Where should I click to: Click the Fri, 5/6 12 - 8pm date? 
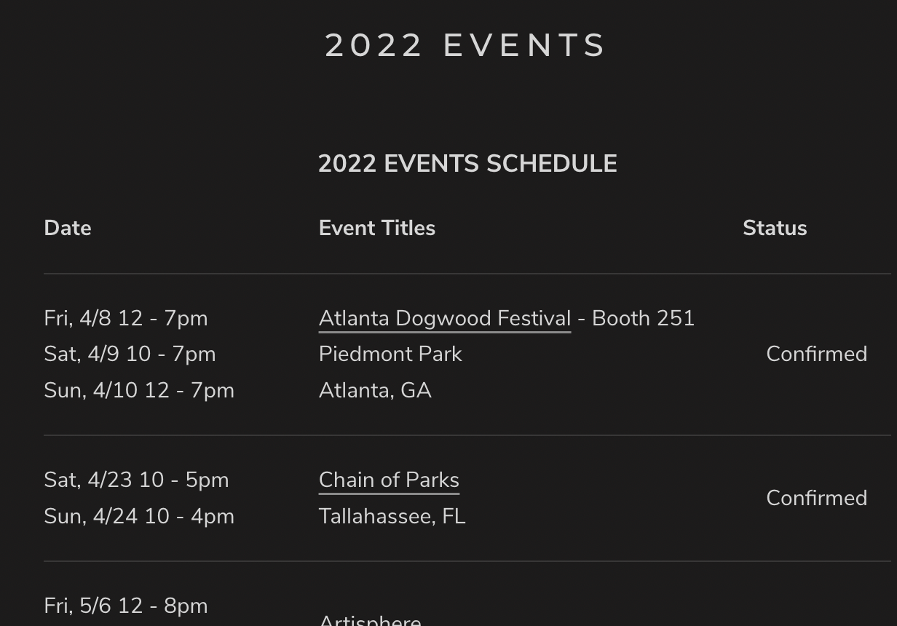point(126,606)
